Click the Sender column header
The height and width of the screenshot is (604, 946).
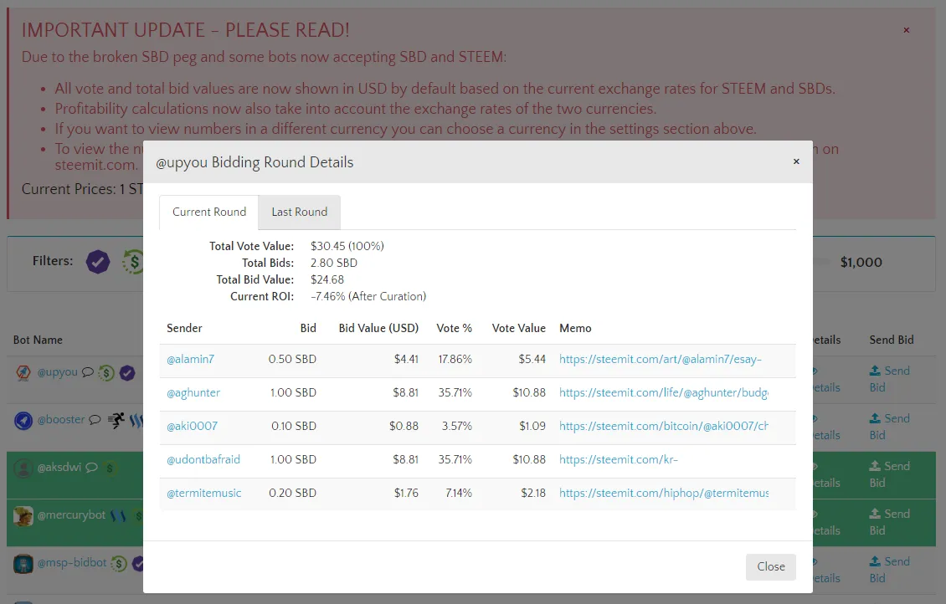184,329
